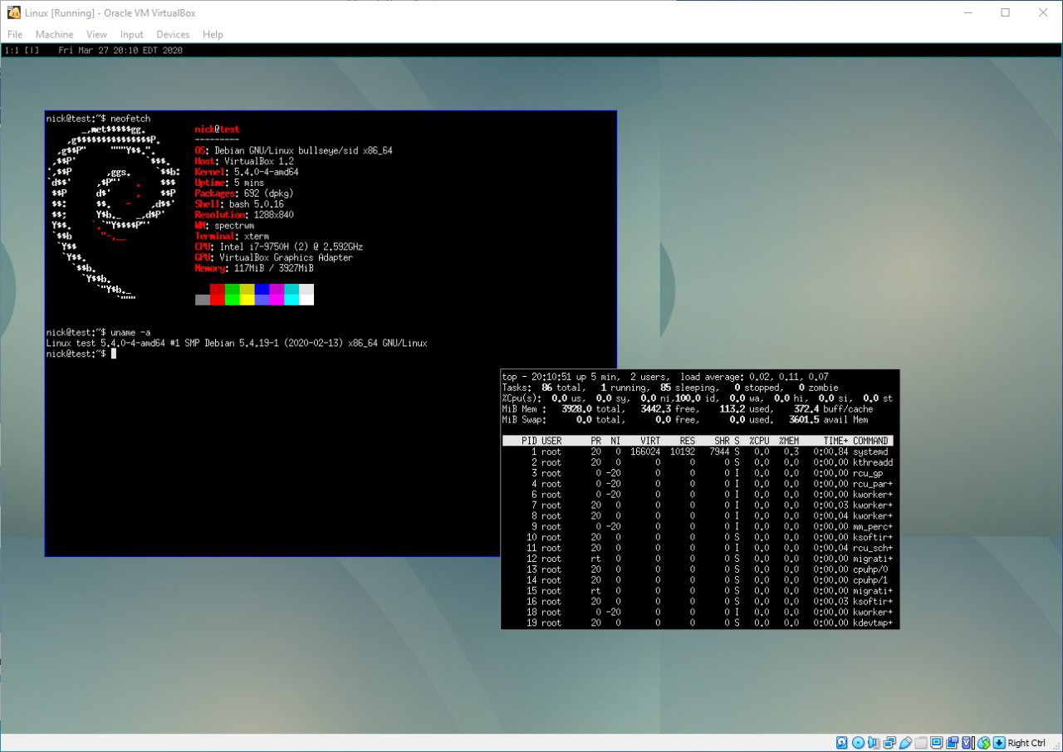The width and height of the screenshot is (1063, 752).
Task: Click the shared folders status icon
Action: pos(921,742)
